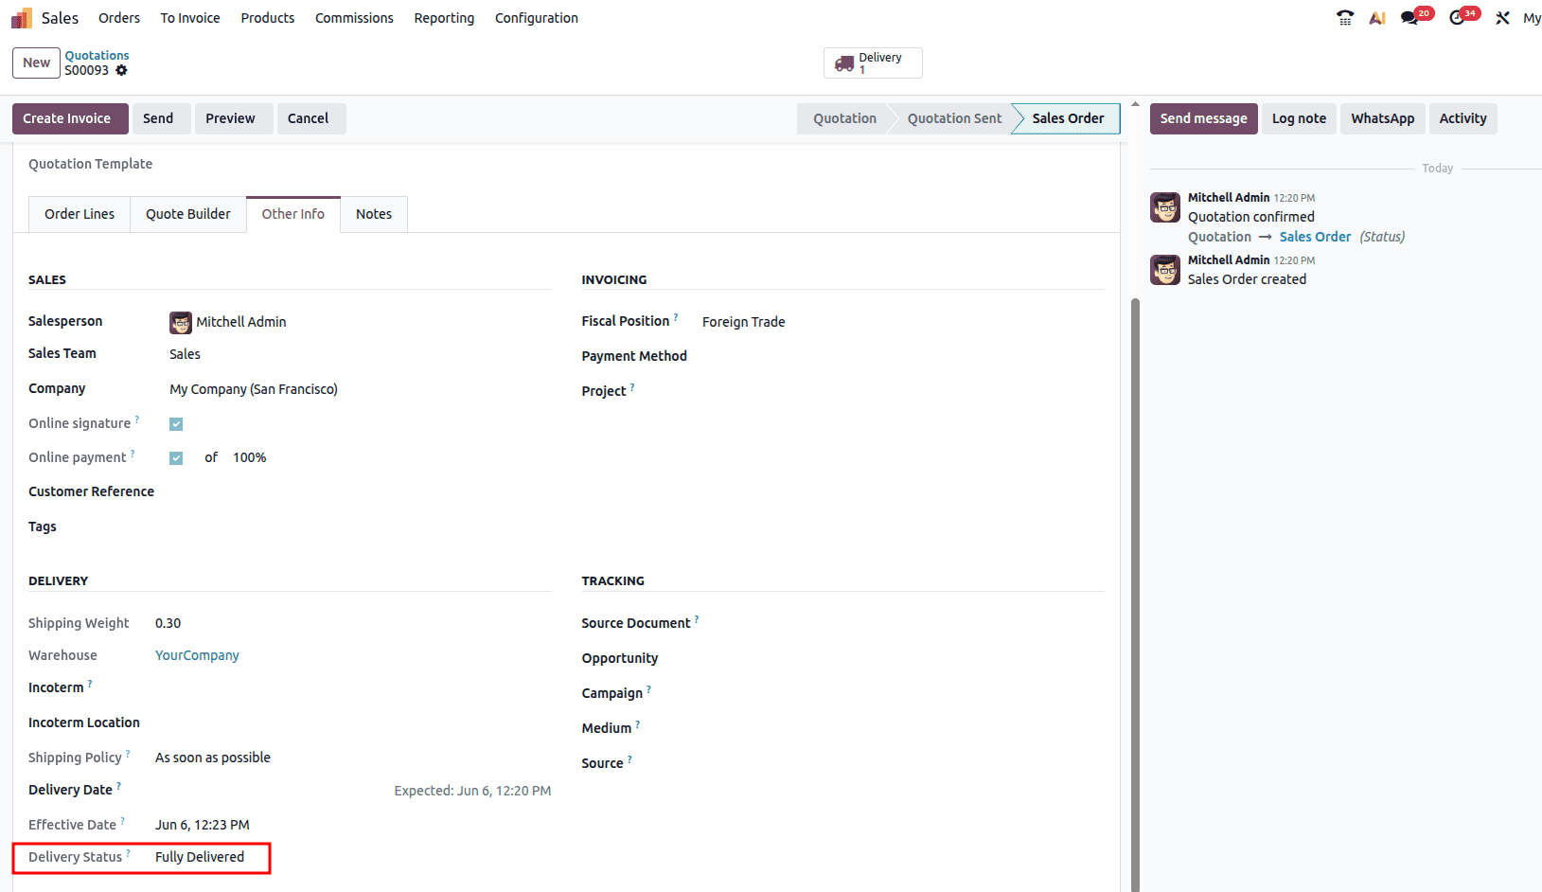The height and width of the screenshot is (892, 1542).
Task: Open the VoIP phone icon
Action: [1344, 18]
